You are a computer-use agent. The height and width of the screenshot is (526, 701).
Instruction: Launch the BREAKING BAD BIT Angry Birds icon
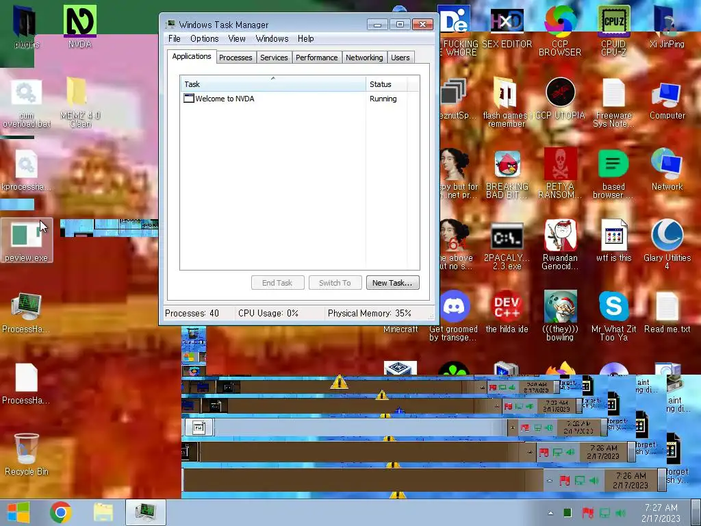pos(507,173)
